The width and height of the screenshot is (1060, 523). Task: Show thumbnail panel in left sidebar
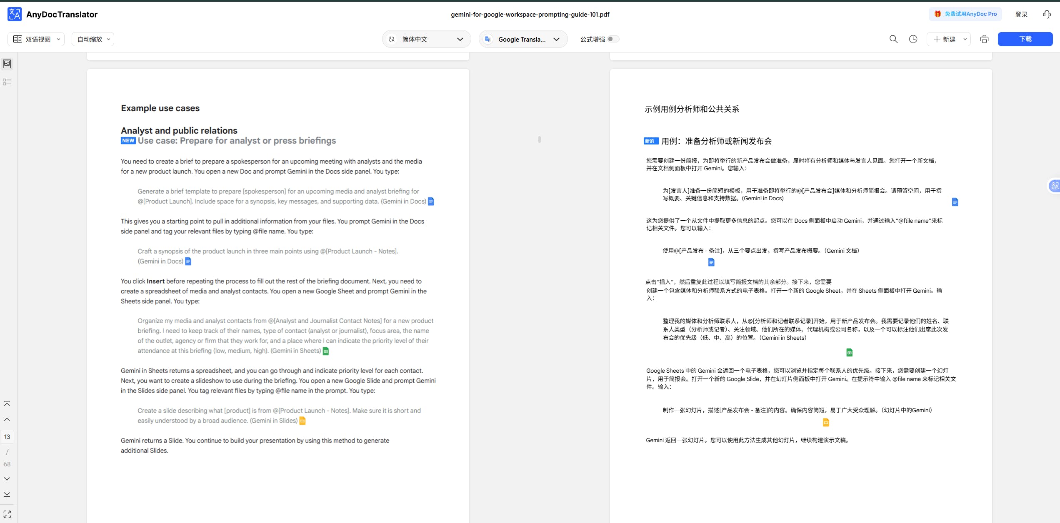click(x=7, y=64)
